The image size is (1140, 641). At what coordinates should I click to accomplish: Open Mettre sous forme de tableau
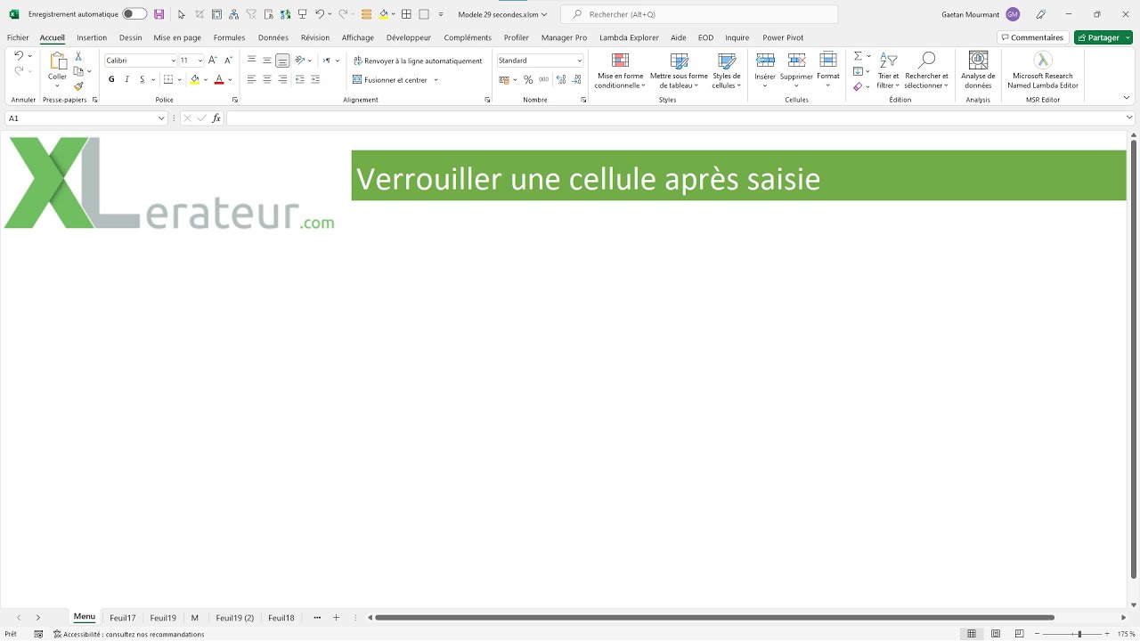pyautogui.click(x=679, y=70)
